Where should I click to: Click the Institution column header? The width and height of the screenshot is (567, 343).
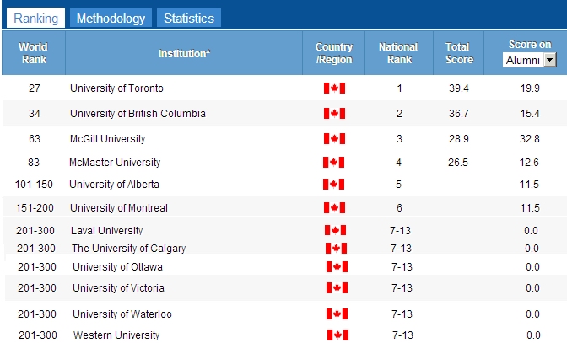coord(185,53)
